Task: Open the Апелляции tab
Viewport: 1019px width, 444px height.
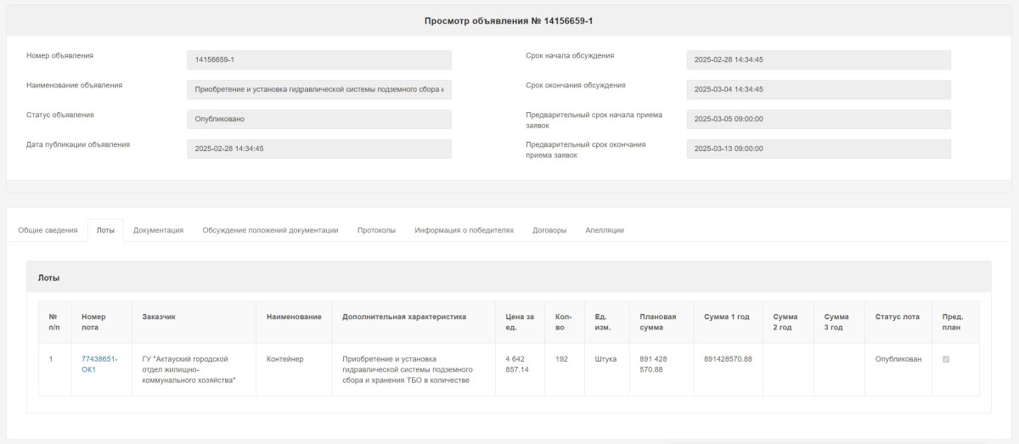Action: click(605, 230)
